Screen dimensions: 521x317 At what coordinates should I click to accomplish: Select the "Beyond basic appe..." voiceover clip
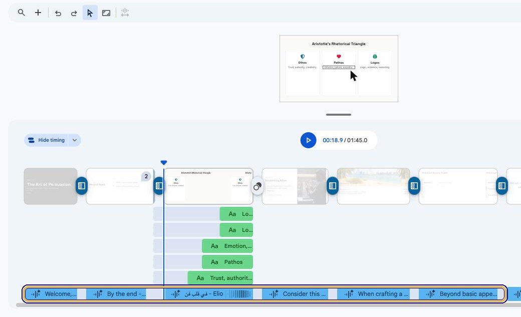[458, 294]
